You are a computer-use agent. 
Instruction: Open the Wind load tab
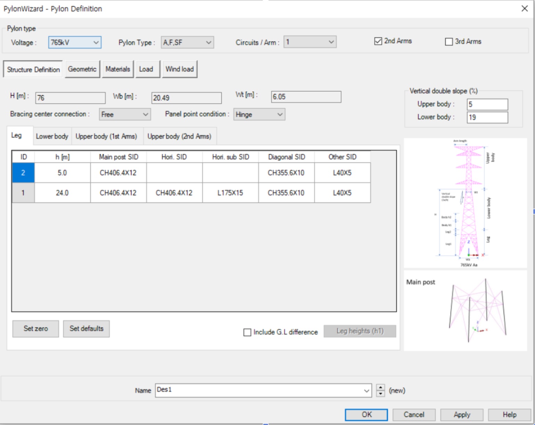point(179,69)
